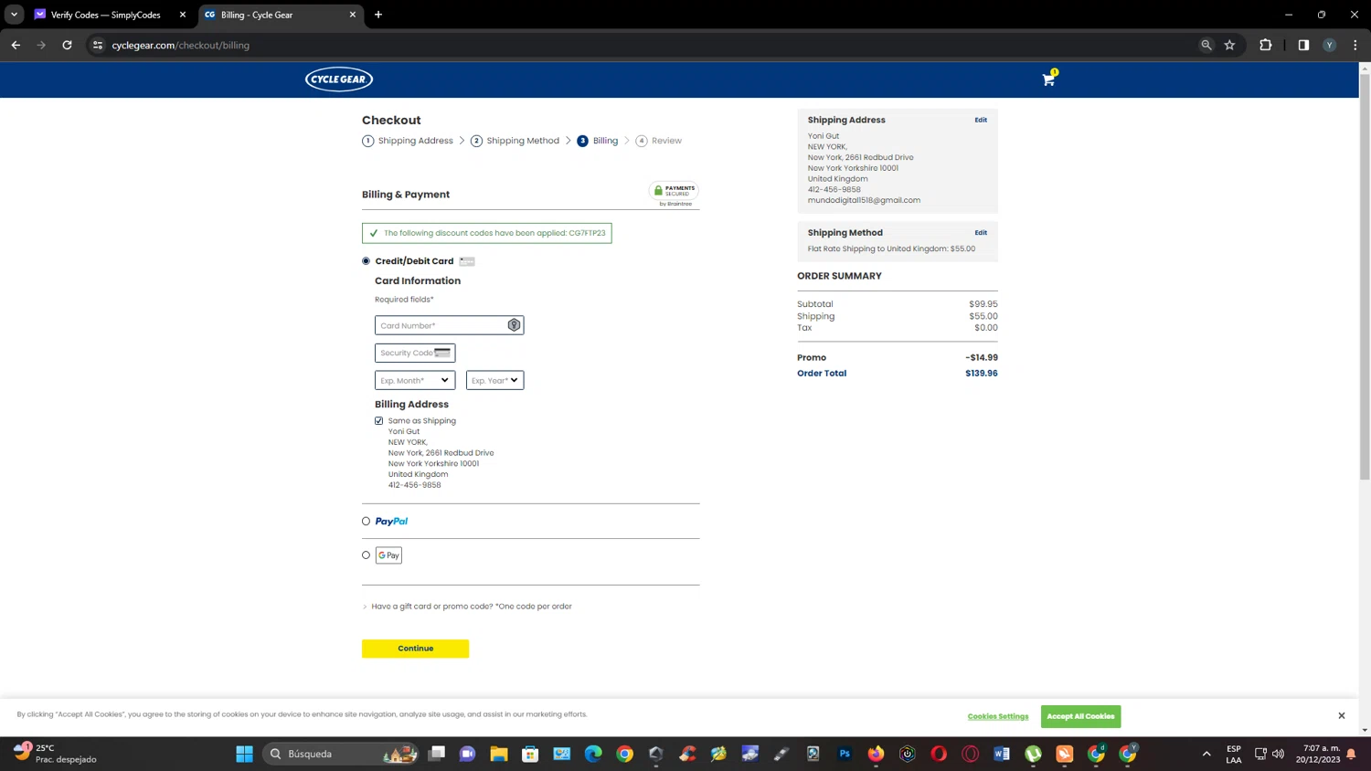This screenshot has width=1371, height=771.
Task: Click the Order Total amount $139.96
Action: click(x=982, y=374)
